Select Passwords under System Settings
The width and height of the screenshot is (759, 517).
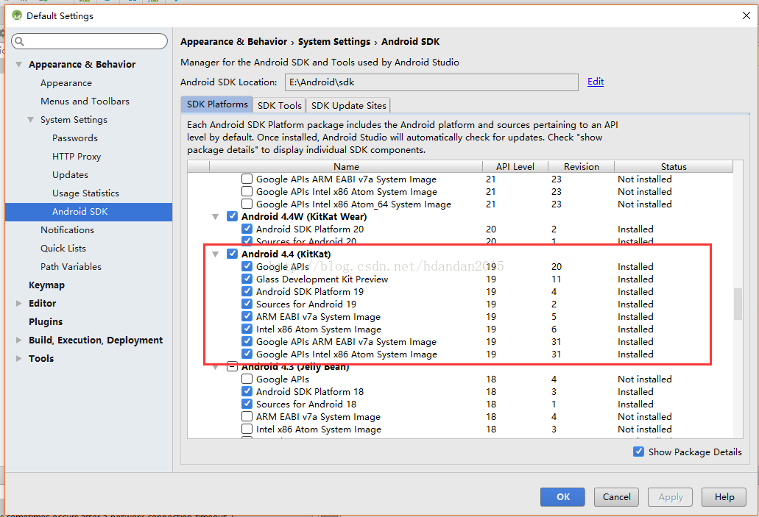(75, 138)
